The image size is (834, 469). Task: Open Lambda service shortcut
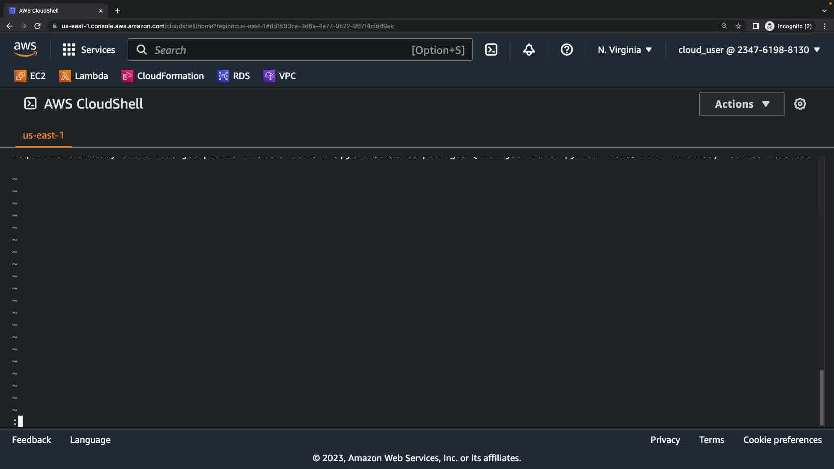[83, 76]
